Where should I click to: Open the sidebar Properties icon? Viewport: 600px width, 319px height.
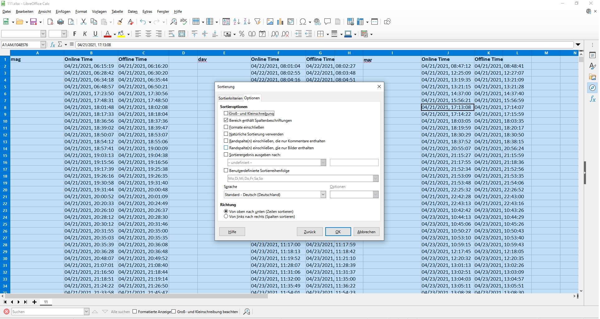[593, 55]
